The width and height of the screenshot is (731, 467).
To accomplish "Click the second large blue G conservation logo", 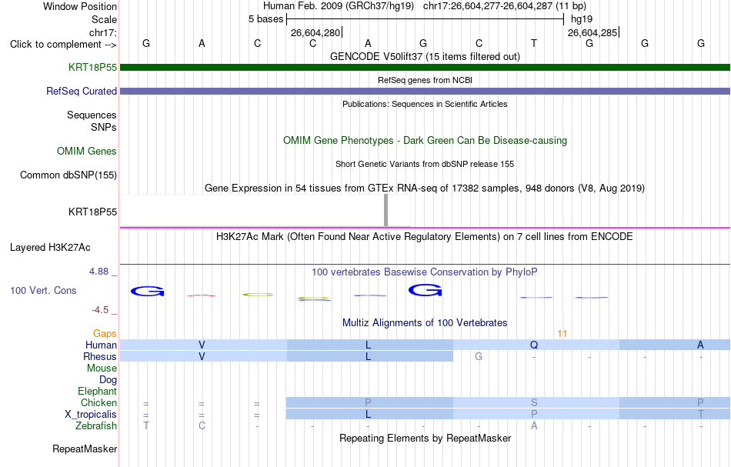I will click(x=425, y=290).
